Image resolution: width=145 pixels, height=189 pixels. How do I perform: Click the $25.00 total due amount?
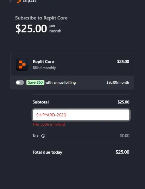tap(122, 152)
